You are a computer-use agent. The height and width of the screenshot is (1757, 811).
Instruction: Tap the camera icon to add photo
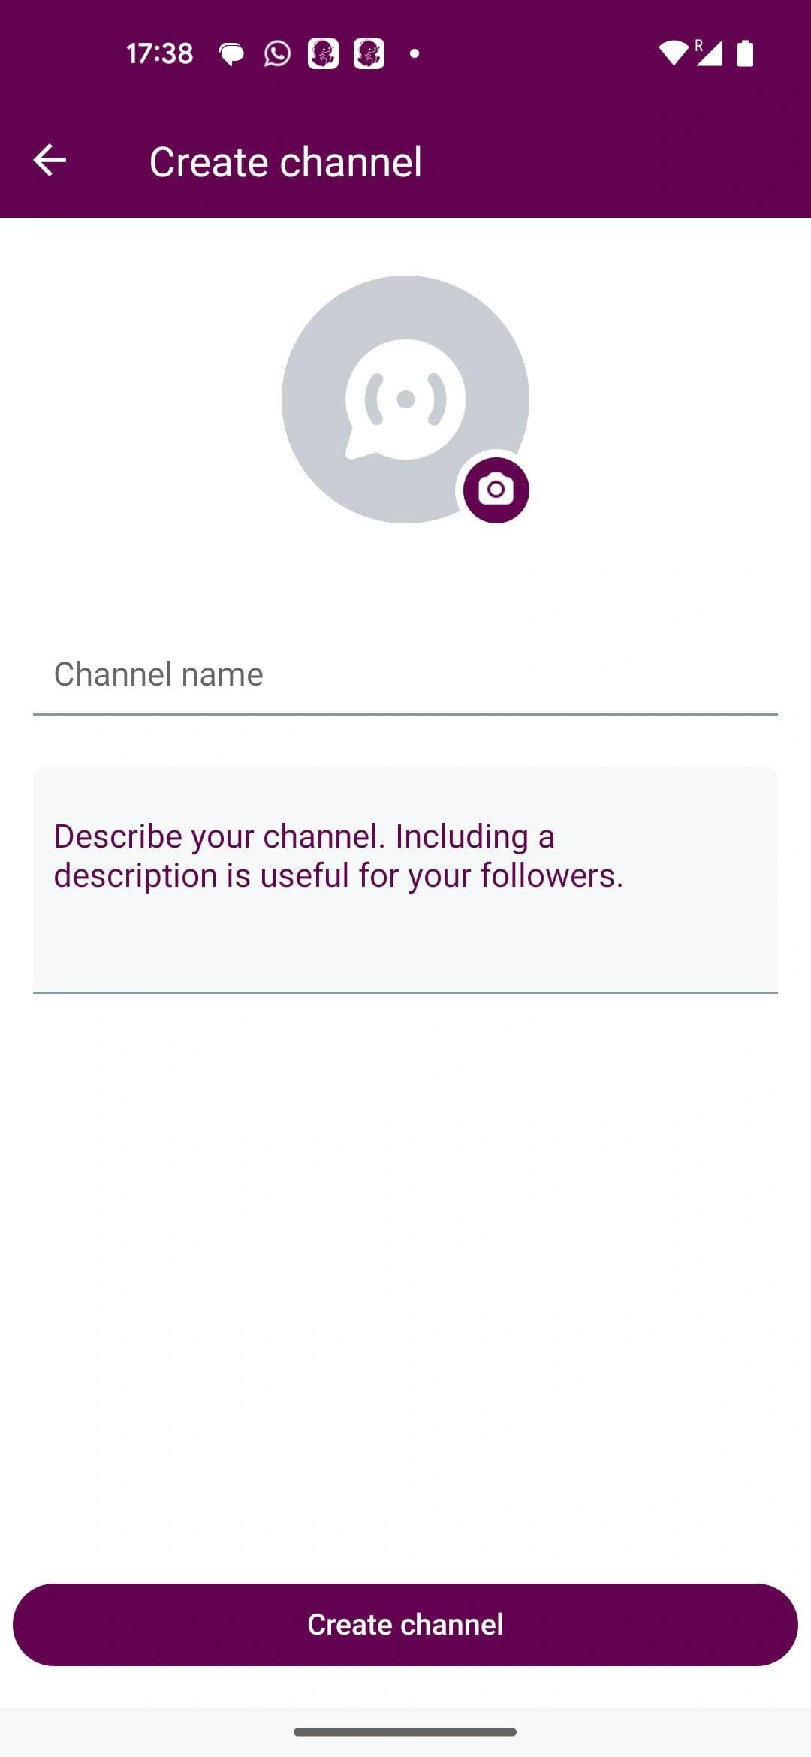496,490
